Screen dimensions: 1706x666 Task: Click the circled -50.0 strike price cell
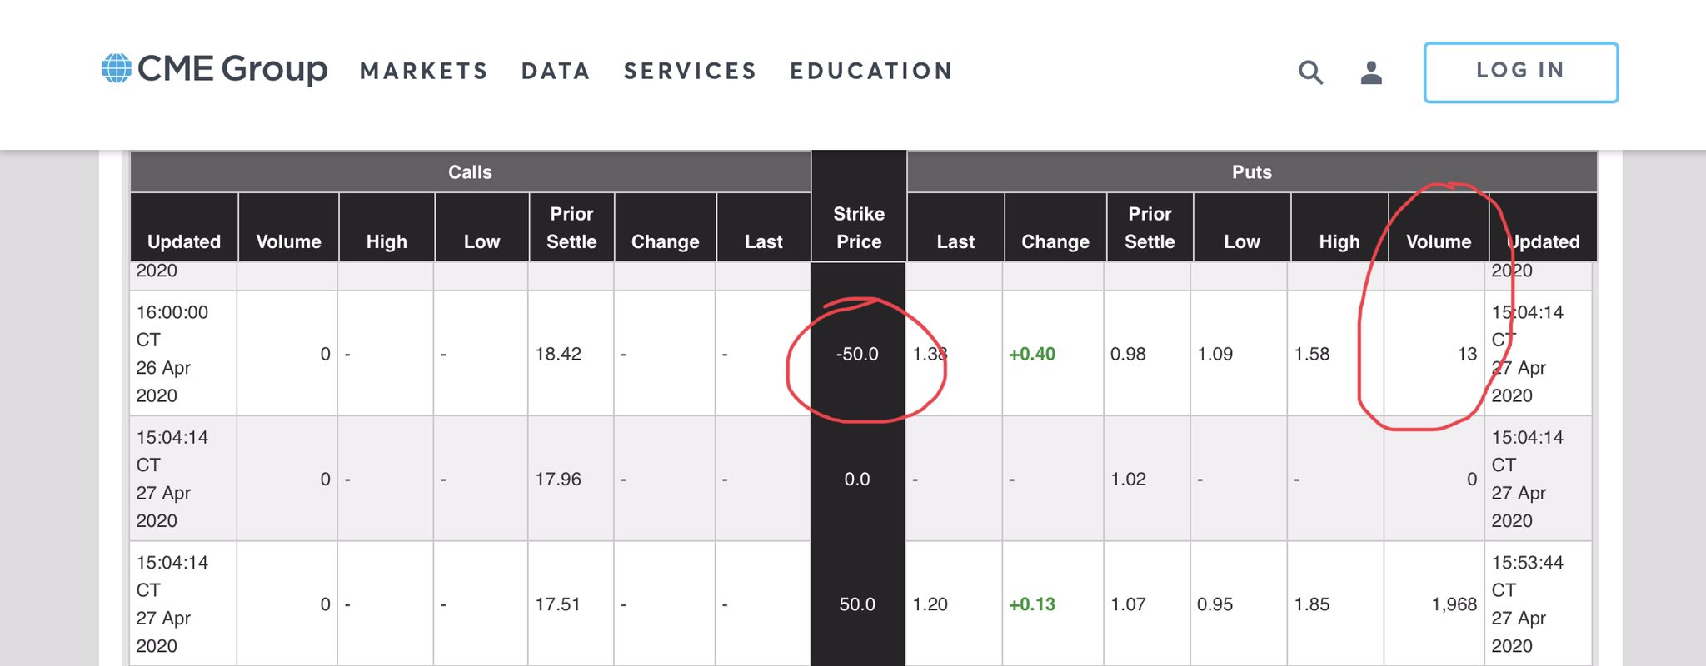point(859,354)
